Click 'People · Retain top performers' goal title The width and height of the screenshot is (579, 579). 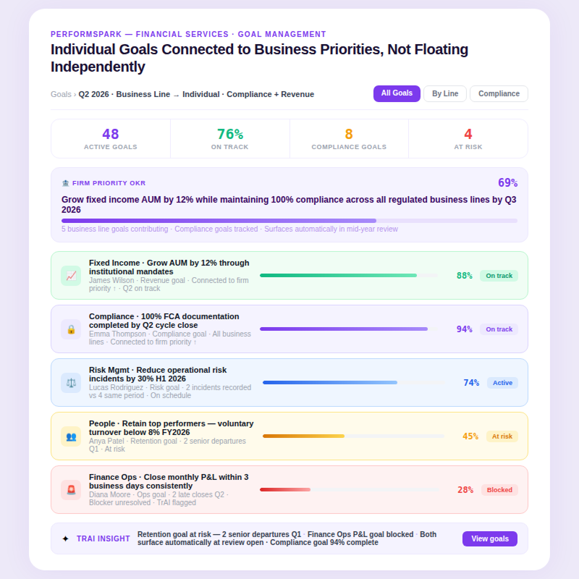[171, 428]
